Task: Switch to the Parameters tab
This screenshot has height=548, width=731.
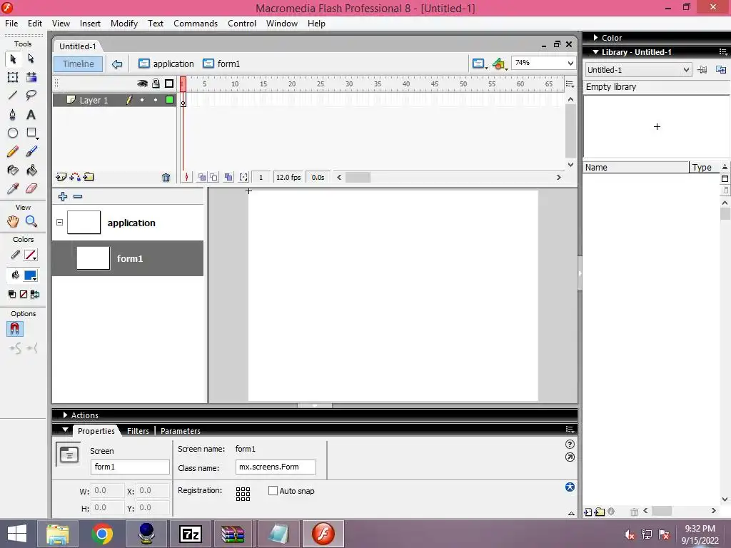Action: [181, 431]
